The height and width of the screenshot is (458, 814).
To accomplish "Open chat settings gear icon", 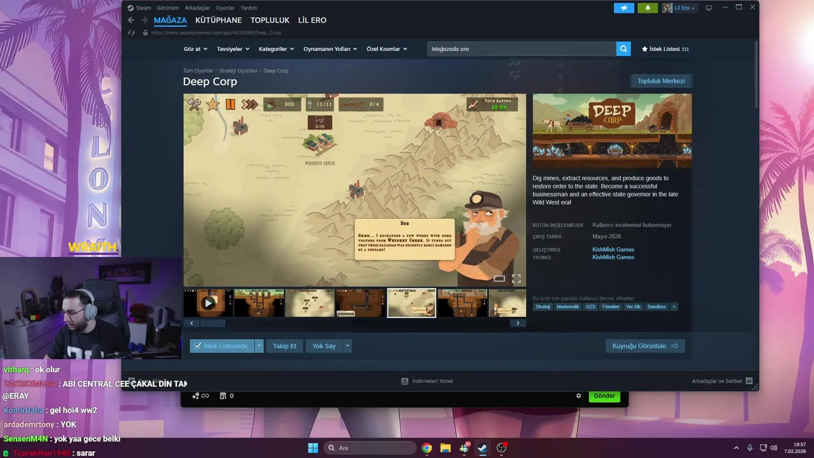I will [579, 396].
